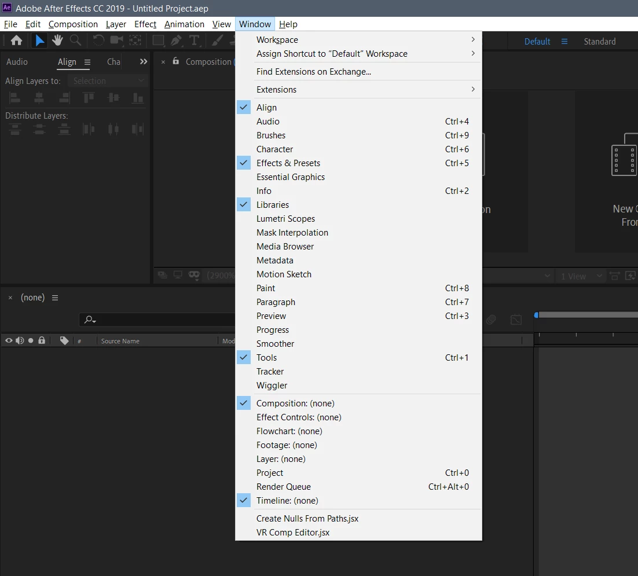Screen dimensions: 638x576
Task: Select the Hand tool
Action: (x=57, y=41)
